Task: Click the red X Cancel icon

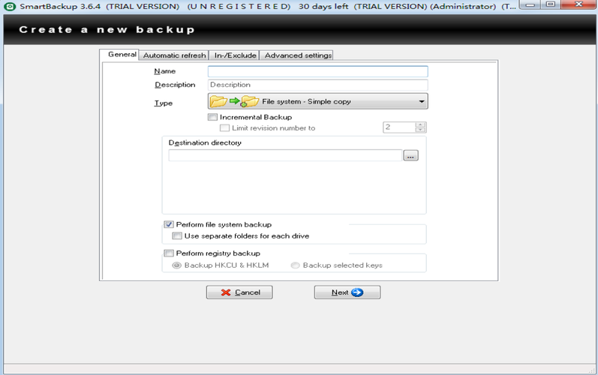Action: point(226,292)
